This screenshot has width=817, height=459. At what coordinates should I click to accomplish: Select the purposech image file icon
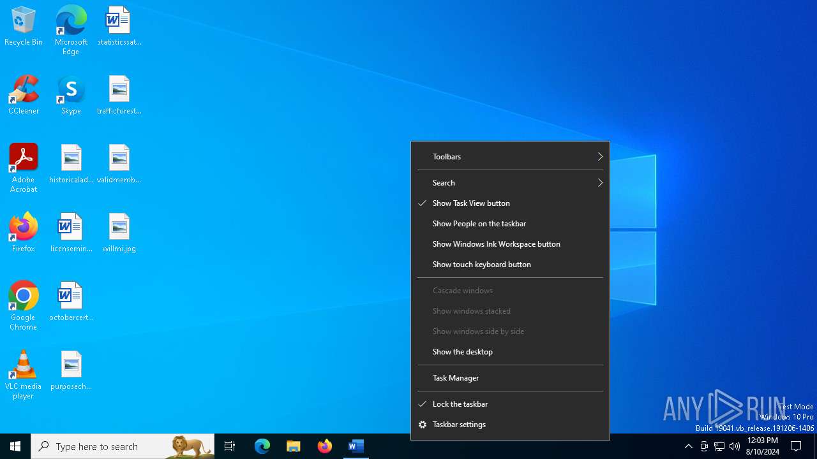click(71, 371)
